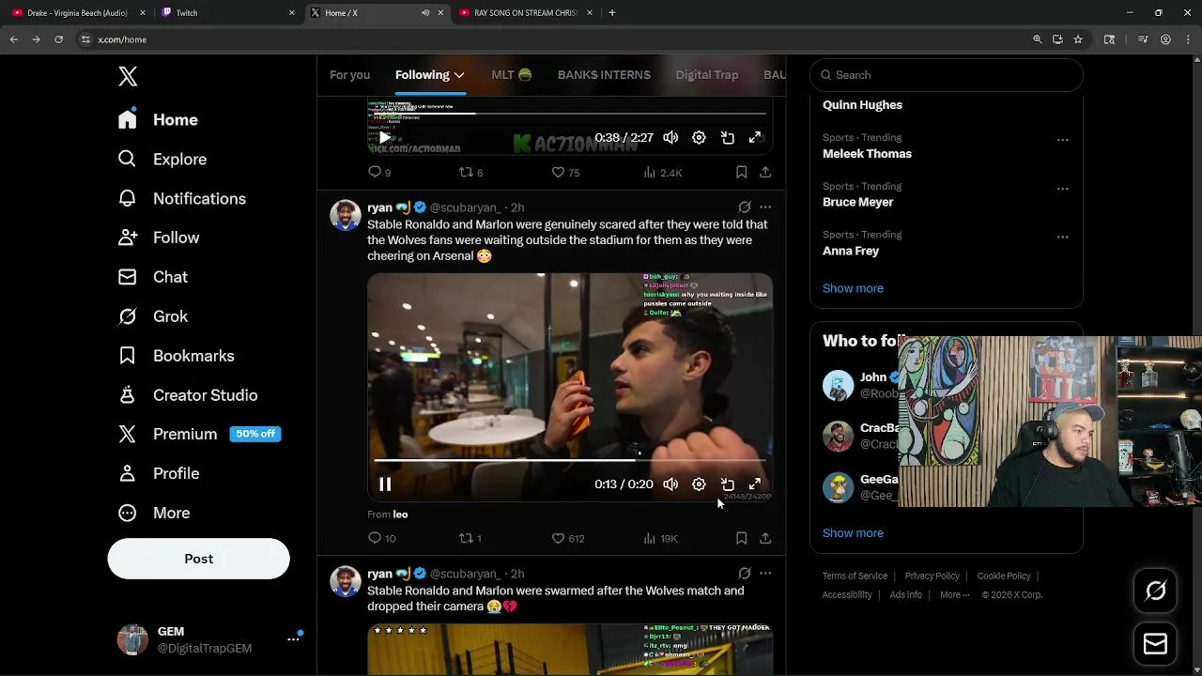Viewport: 1202px width, 676px height.
Task: Play the 0:38 / 2:27 video
Action: click(x=385, y=138)
